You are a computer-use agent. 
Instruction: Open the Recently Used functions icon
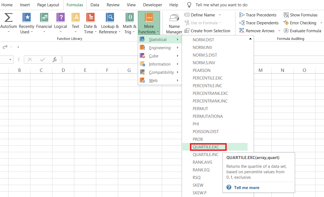[27, 18]
